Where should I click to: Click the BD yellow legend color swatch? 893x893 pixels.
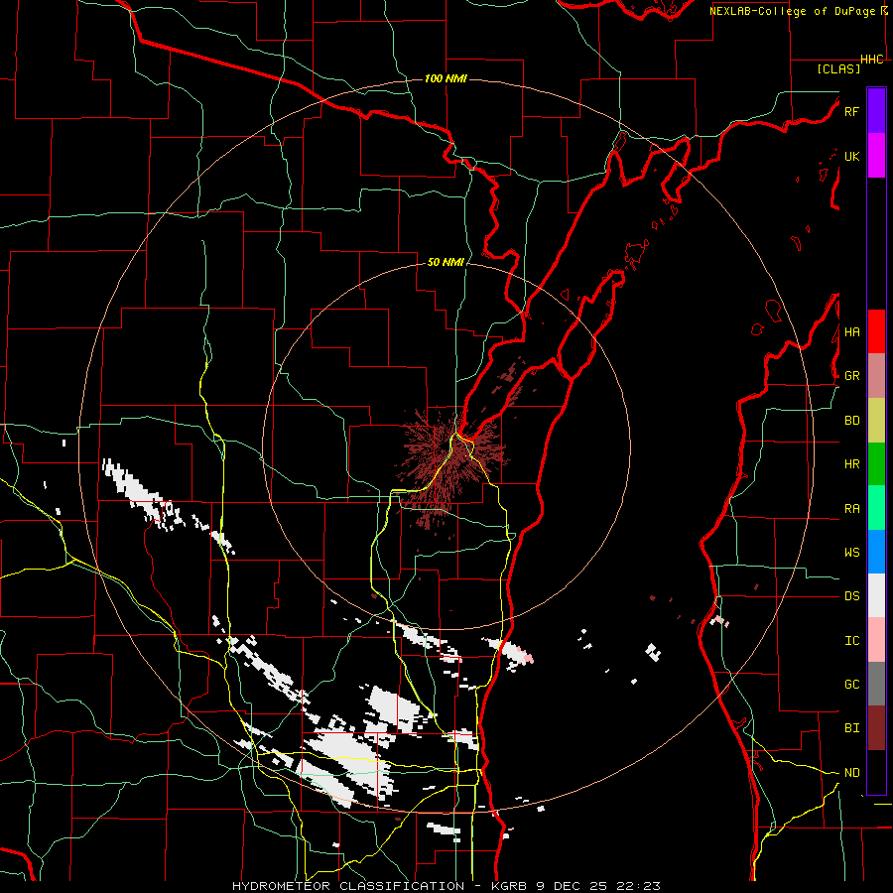876,421
